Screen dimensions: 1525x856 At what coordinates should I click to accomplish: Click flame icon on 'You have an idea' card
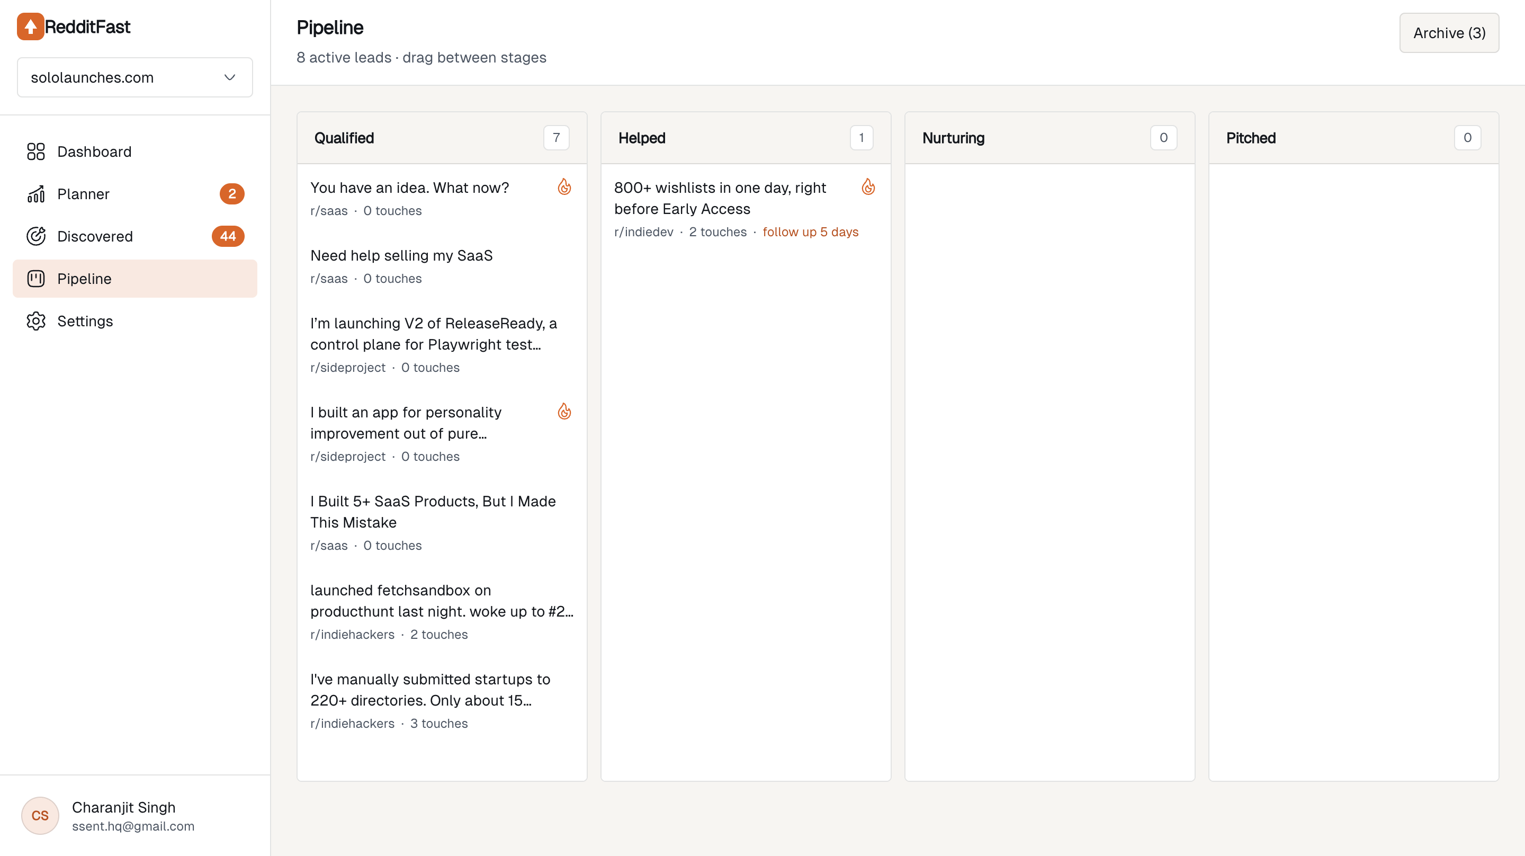coord(564,187)
